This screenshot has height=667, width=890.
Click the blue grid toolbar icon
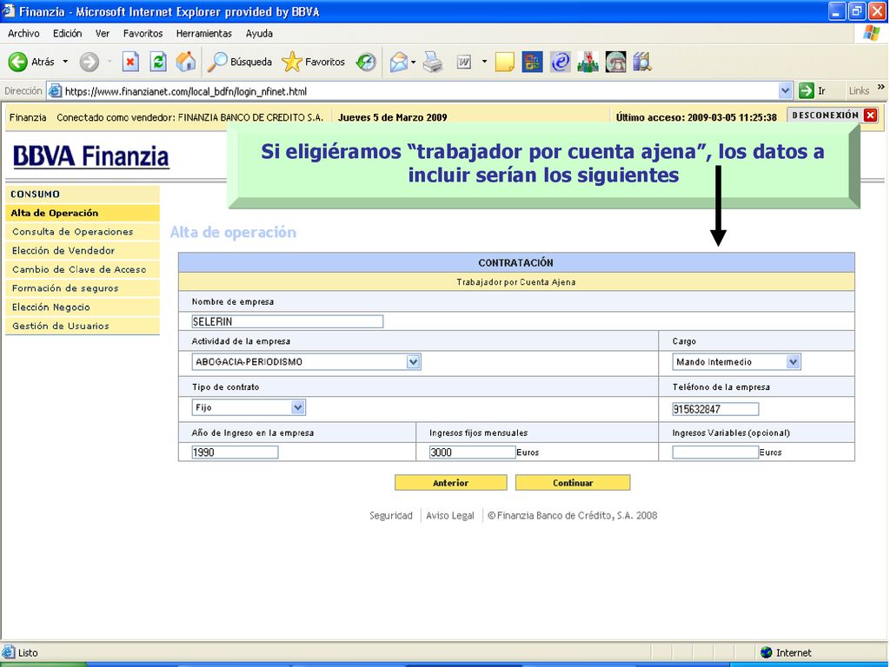point(532,62)
